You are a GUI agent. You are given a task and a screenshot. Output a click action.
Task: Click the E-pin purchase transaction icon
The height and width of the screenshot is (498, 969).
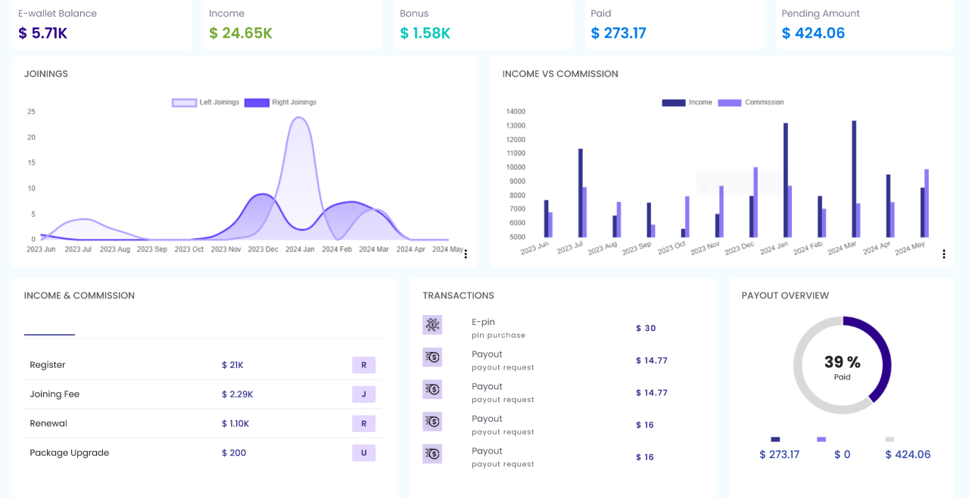(432, 325)
